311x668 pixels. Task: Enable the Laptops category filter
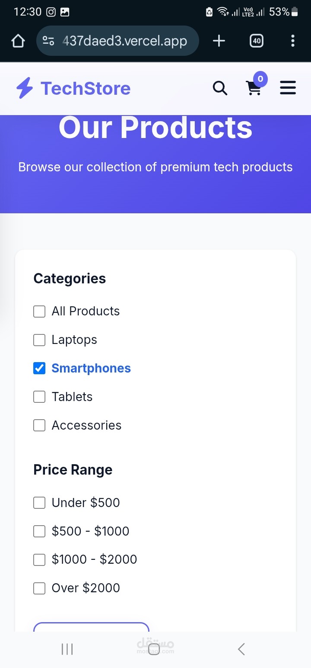[39, 340]
